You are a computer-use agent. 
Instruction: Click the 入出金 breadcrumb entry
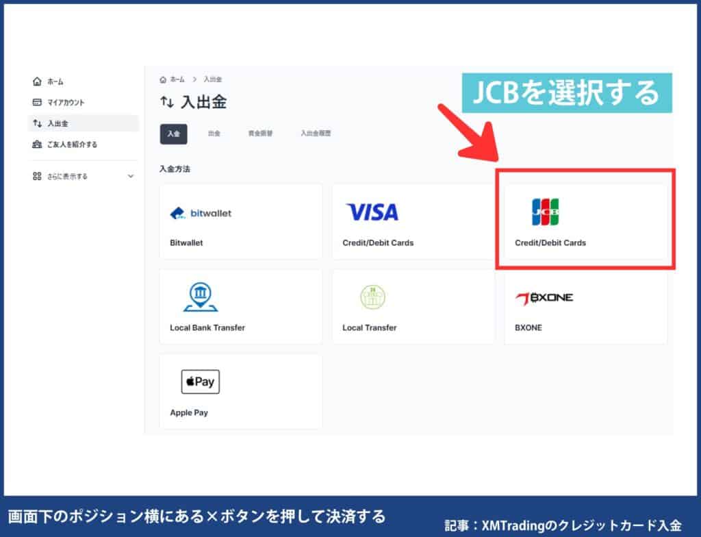point(212,79)
